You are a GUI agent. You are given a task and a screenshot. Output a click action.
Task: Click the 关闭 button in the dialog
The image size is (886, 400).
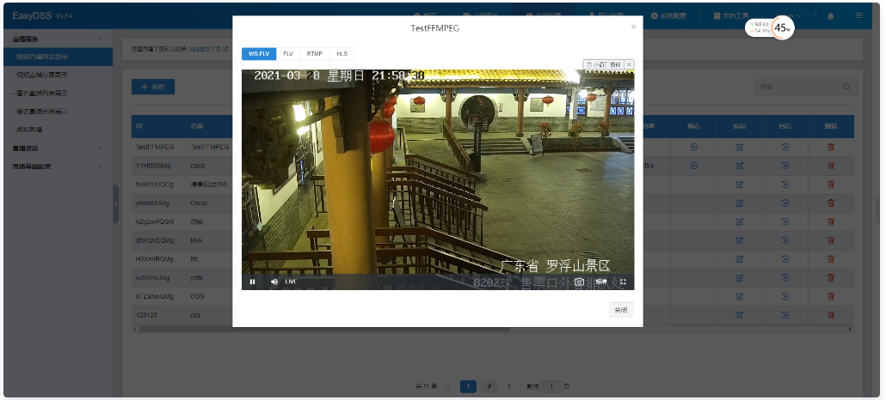click(x=621, y=310)
